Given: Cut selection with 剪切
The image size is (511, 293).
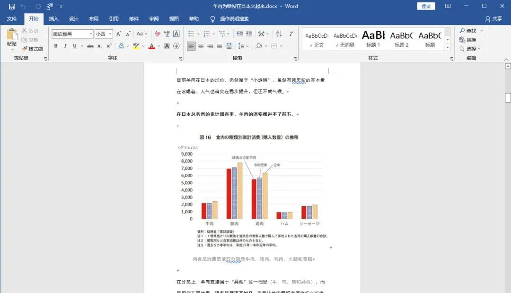Looking at the screenshot, I should coord(30,31).
